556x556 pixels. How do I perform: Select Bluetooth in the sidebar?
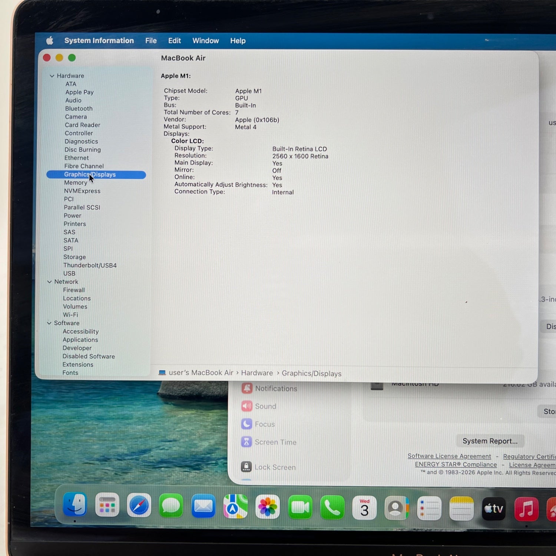(x=79, y=109)
